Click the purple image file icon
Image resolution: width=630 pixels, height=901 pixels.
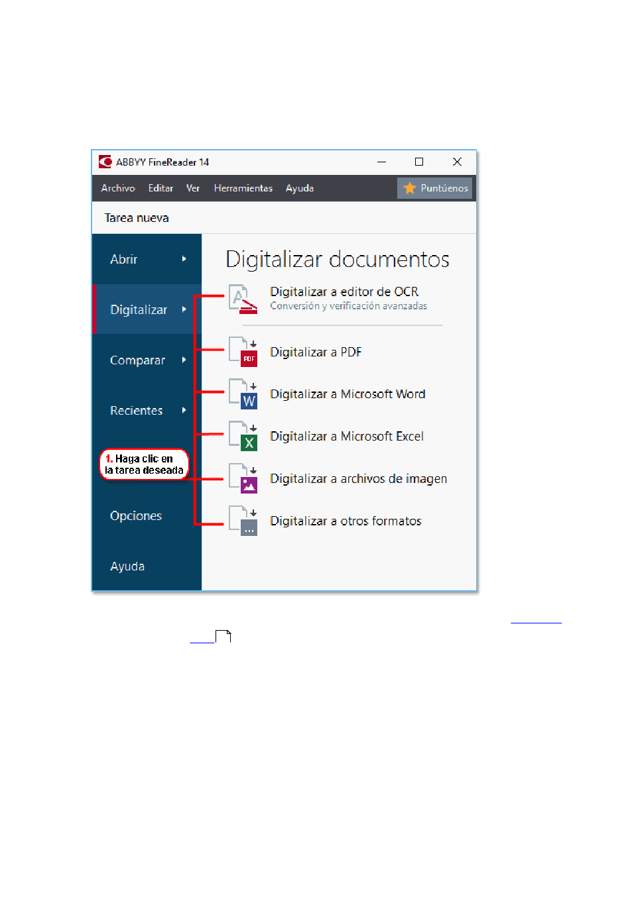243,479
